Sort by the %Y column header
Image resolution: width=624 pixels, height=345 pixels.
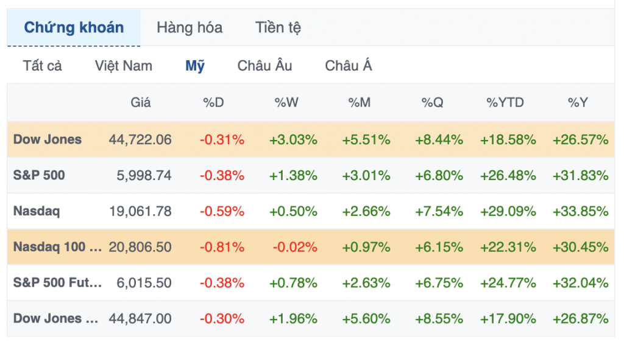578,102
